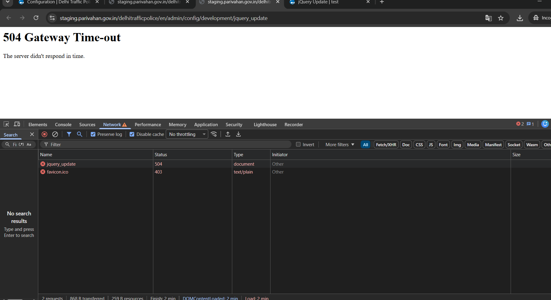This screenshot has width=551, height=300.
Task: Filter requests by Img type
Action: click(x=457, y=145)
